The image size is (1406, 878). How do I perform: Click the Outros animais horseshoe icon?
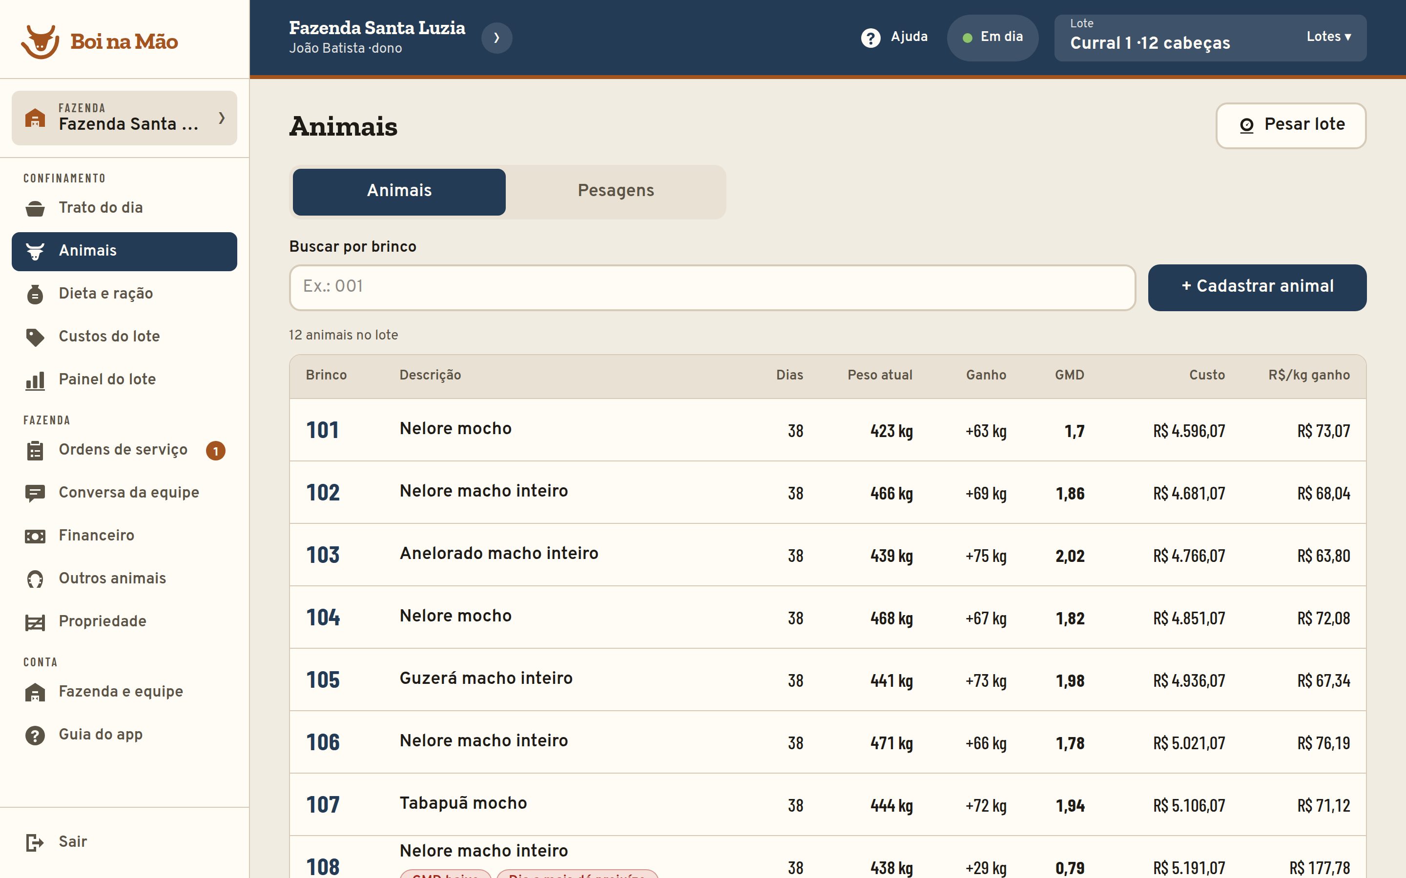click(x=35, y=579)
